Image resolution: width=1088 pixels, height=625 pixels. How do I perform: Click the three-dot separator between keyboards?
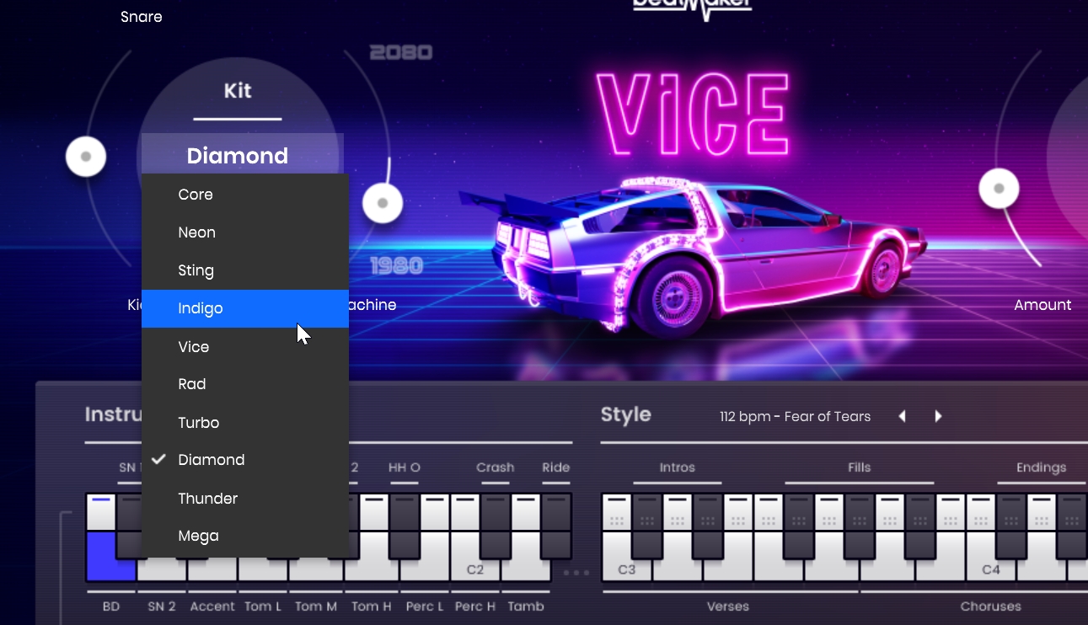[x=576, y=573]
